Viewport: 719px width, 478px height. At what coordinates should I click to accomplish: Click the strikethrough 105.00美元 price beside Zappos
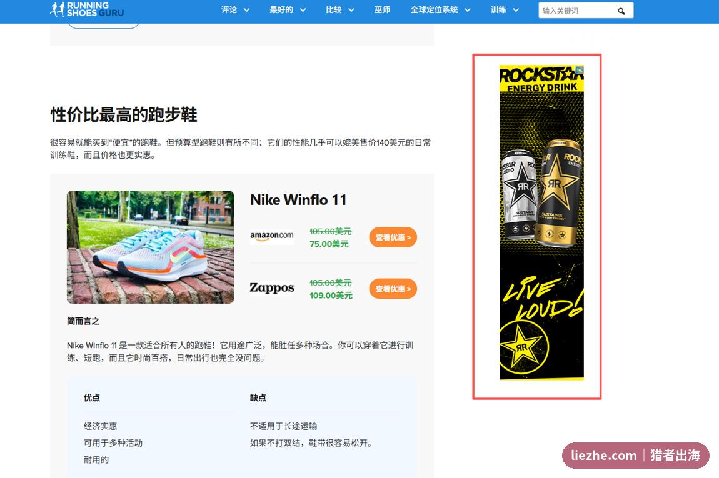[331, 283]
